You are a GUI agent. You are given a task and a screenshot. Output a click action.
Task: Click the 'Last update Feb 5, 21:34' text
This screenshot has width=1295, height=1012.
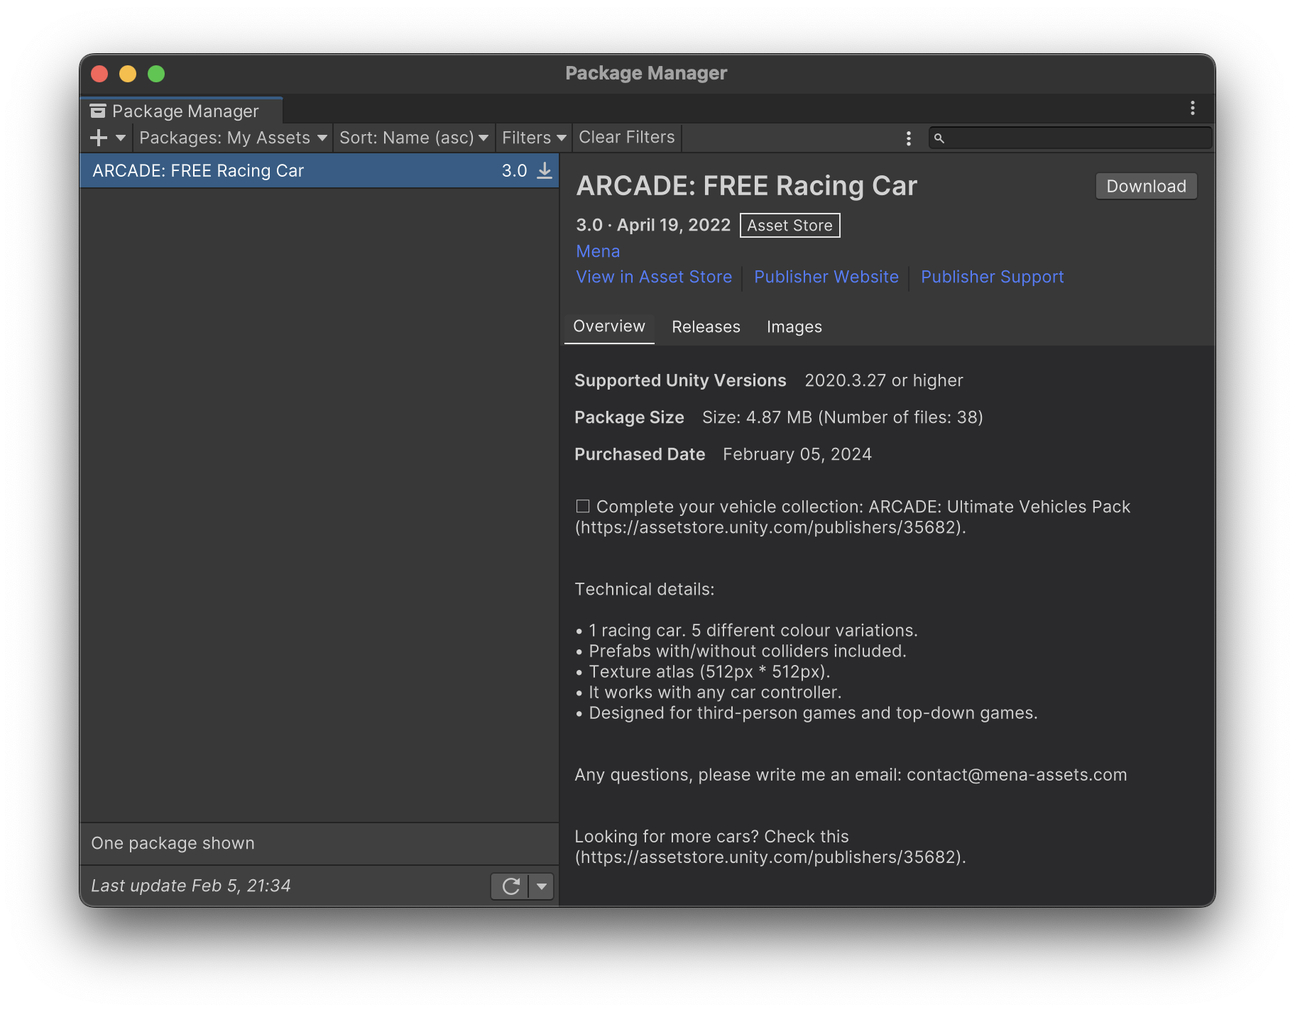click(x=191, y=886)
